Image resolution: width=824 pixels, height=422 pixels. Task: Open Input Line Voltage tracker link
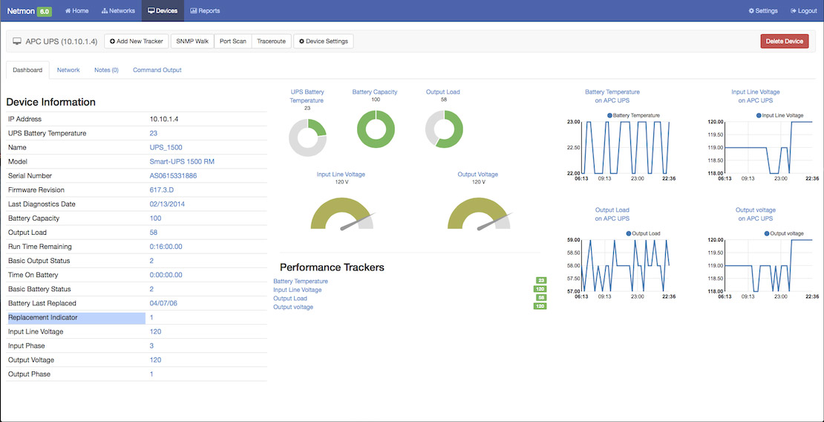click(298, 290)
